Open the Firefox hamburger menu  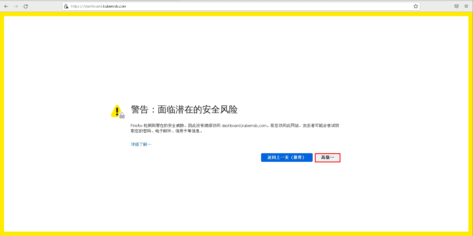tap(466, 6)
